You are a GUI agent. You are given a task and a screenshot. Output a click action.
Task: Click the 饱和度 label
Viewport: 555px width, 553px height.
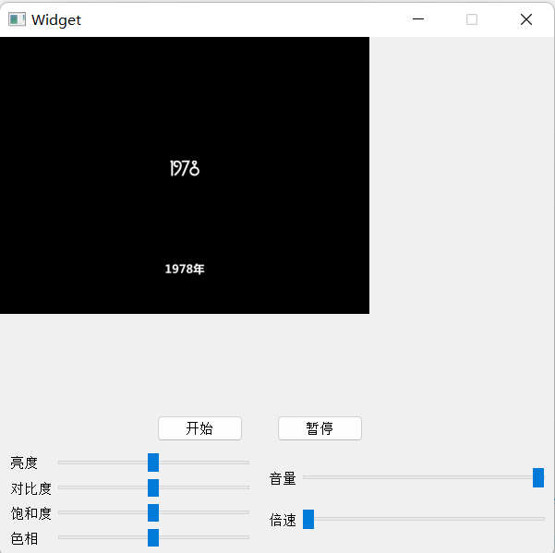point(31,513)
